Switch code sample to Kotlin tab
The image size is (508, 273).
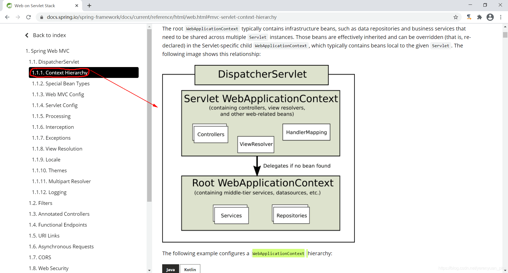click(190, 269)
